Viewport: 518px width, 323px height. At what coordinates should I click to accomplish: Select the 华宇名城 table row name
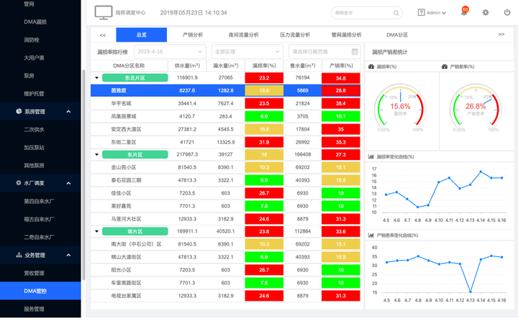pos(121,103)
